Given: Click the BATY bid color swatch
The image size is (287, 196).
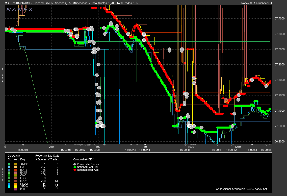Looking at the screenshot, I should click(x=9, y=170).
